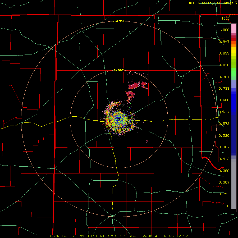Image resolution: width=238 pixels, height=238 pixels.
Task: Click the 0.573 legend value
Action: point(224,124)
